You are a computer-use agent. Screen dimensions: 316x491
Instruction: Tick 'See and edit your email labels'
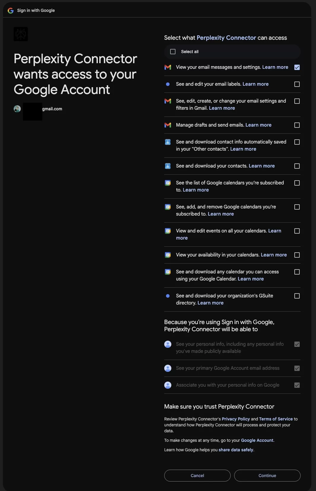pos(297,84)
